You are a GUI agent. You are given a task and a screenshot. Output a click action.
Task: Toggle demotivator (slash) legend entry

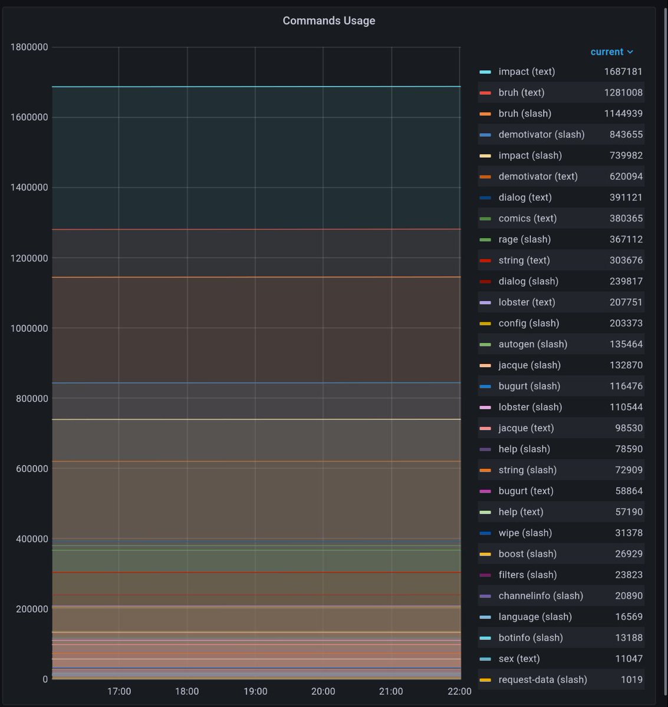click(x=541, y=134)
